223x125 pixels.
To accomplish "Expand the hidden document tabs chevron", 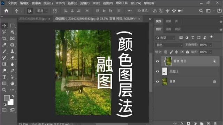I will pos(150,19).
